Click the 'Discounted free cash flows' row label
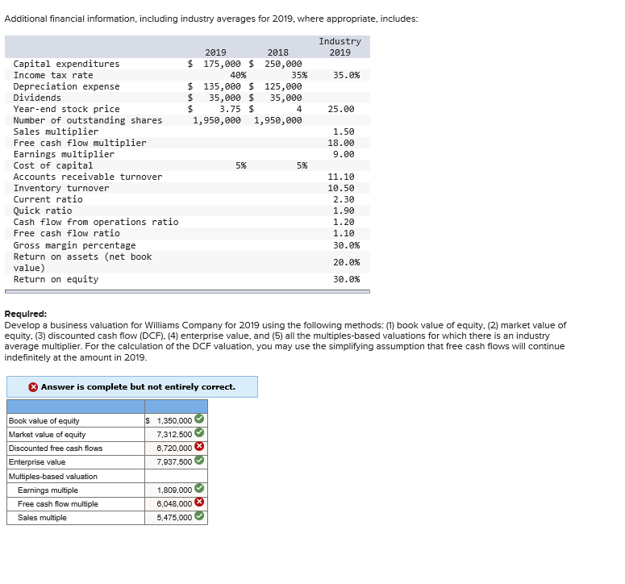Image resolution: width=625 pixels, height=584 pixels. pyautogui.click(x=56, y=448)
